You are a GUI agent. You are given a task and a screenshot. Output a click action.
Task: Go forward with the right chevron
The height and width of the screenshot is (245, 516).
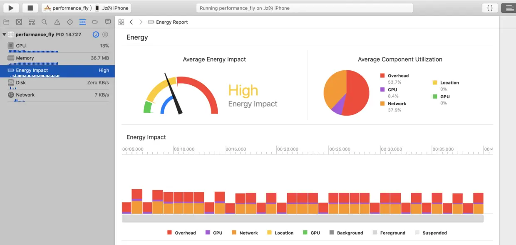(x=141, y=22)
